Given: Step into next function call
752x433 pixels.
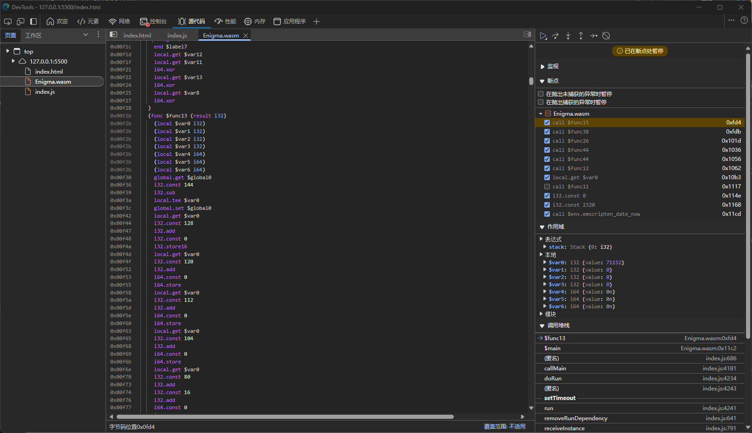Looking at the screenshot, I should pyautogui.click(x=568, y=36).
